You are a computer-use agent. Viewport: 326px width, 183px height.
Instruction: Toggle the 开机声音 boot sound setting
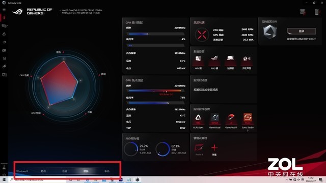click(247, 63)
